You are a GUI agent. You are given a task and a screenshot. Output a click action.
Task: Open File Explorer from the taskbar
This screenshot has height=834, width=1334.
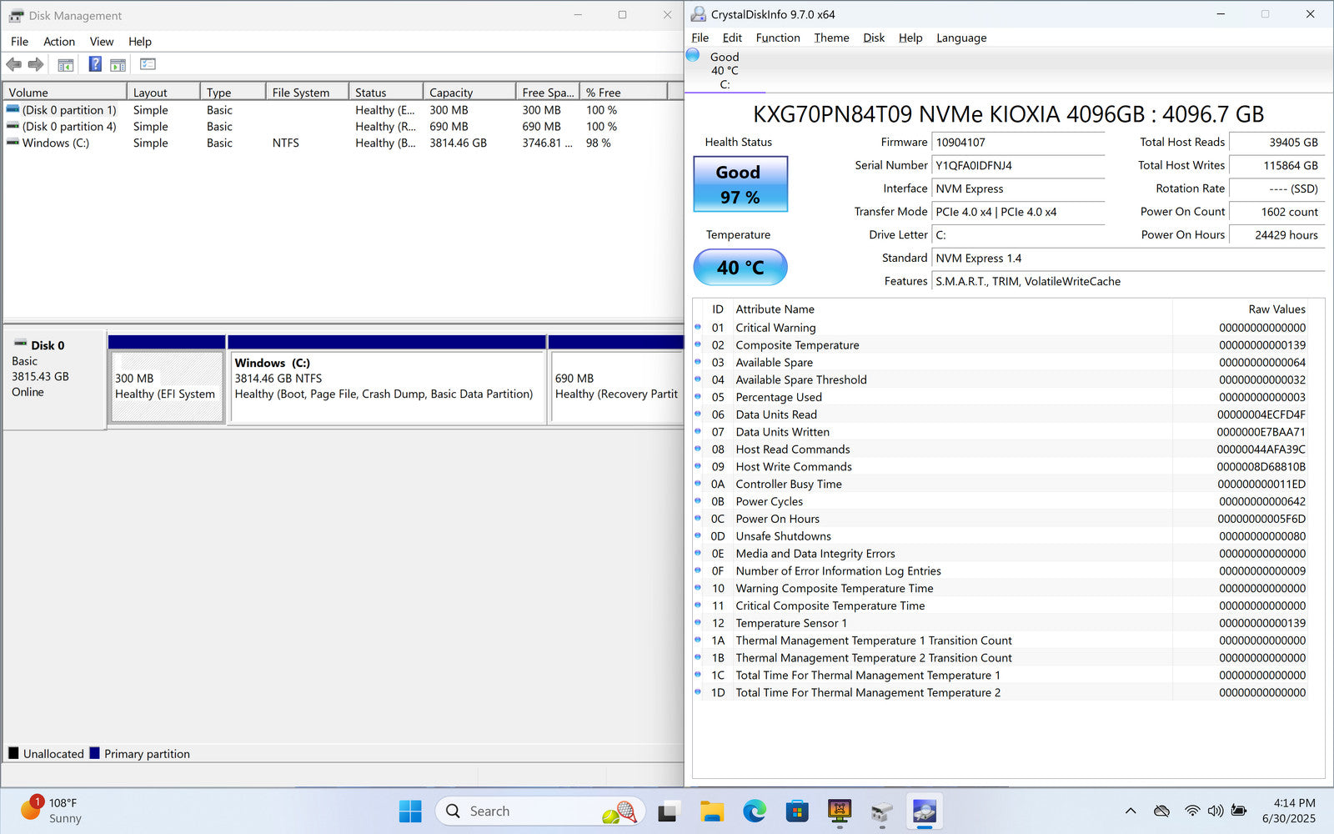(x=711, y=811)
